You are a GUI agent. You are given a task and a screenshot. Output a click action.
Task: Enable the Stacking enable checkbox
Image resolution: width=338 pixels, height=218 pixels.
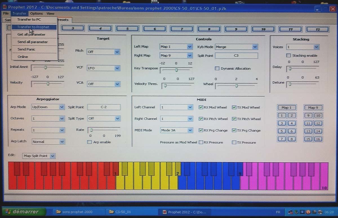pos(288,55)
